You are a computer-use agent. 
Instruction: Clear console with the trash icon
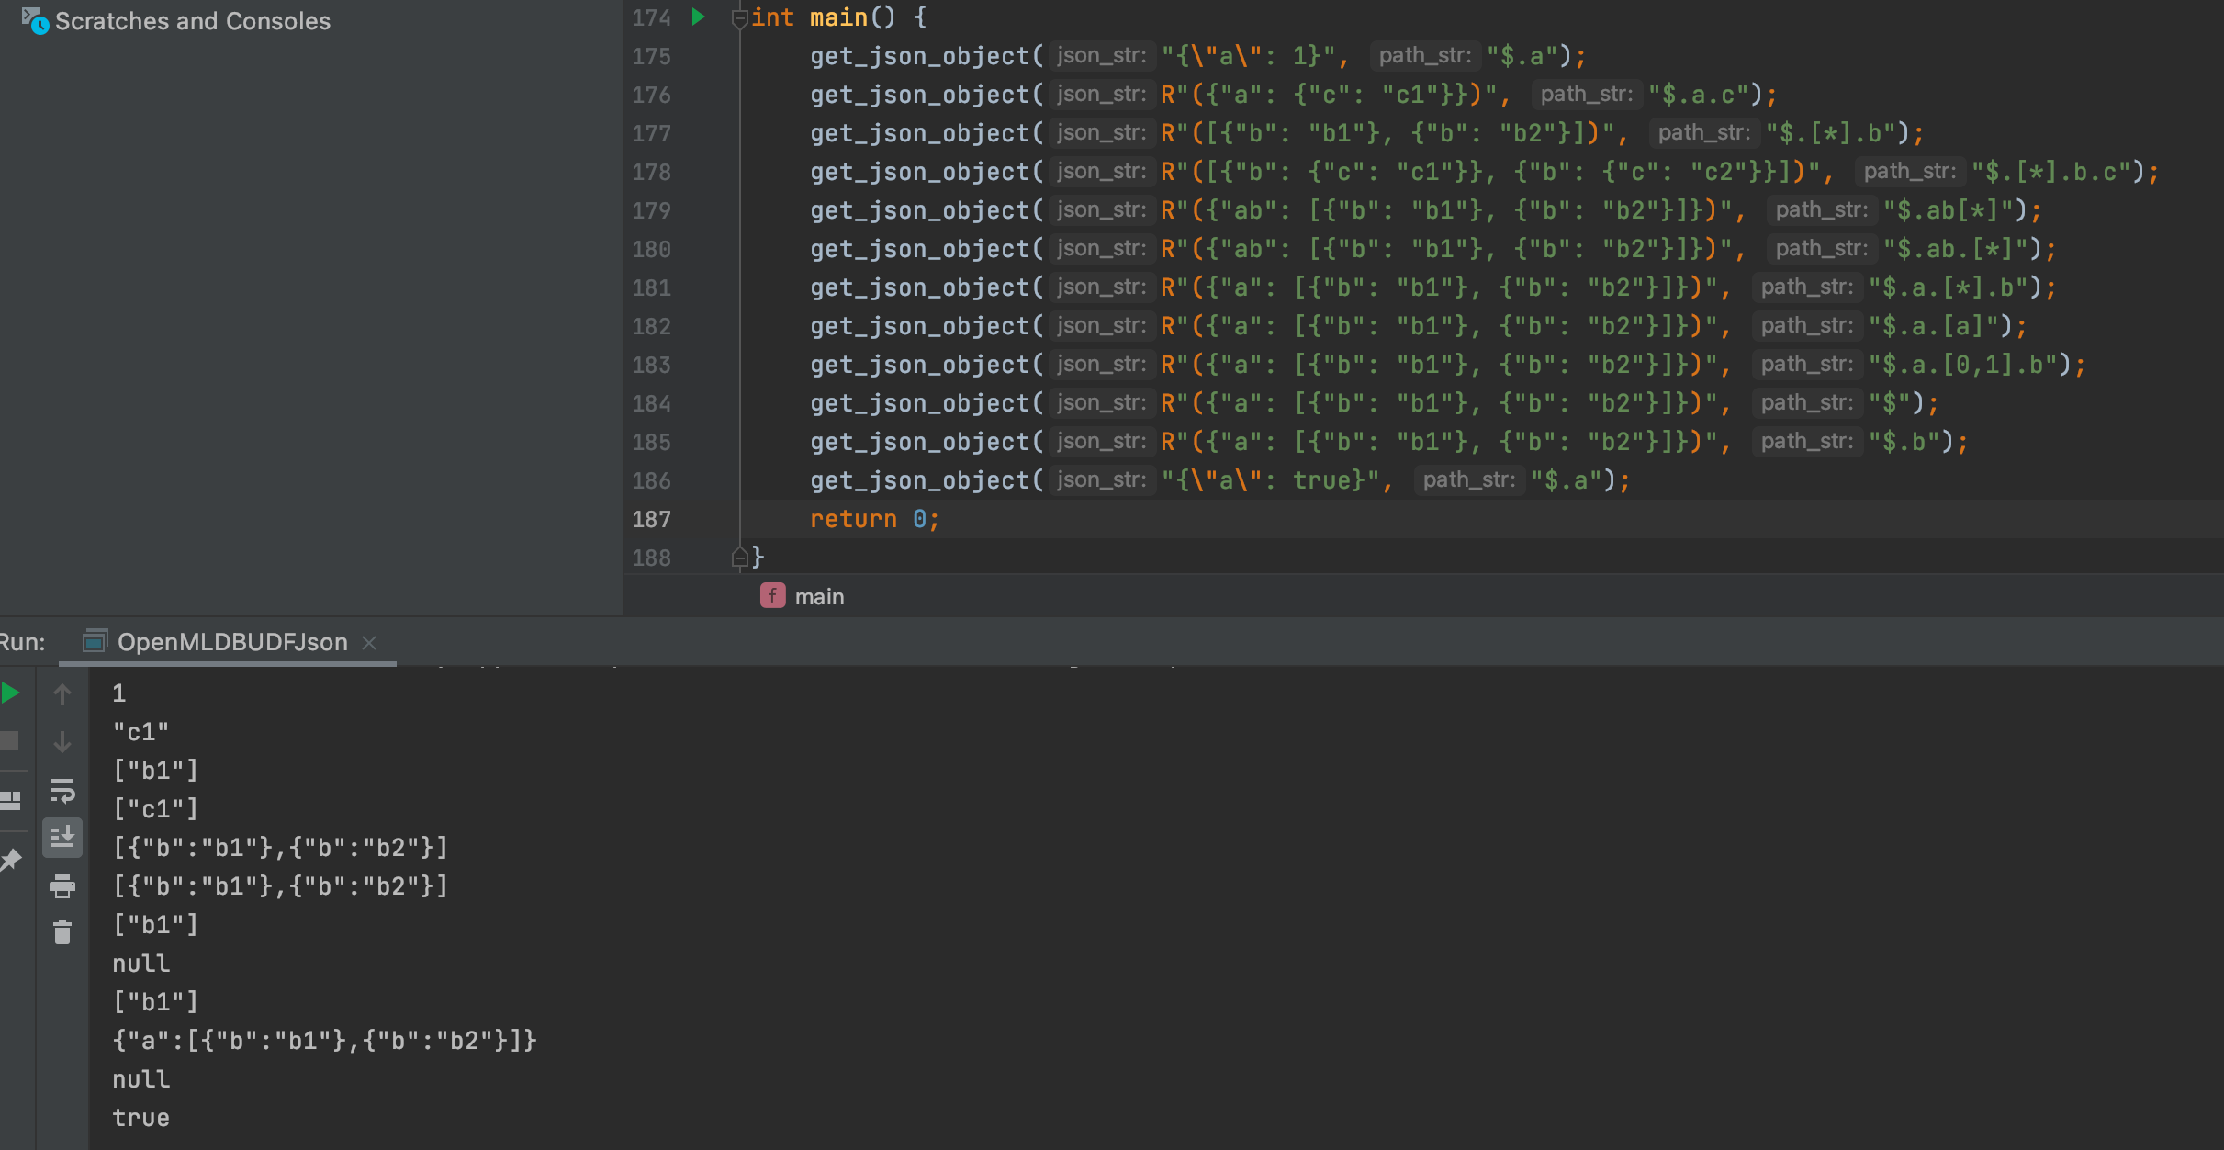point(62,933)
